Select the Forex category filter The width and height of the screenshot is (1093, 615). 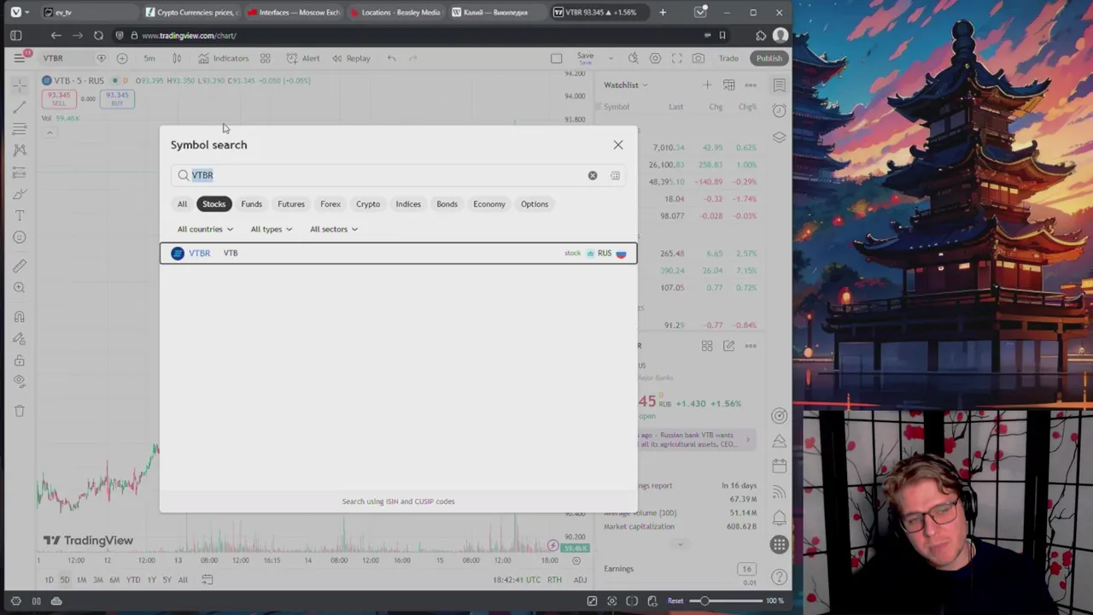330,204
